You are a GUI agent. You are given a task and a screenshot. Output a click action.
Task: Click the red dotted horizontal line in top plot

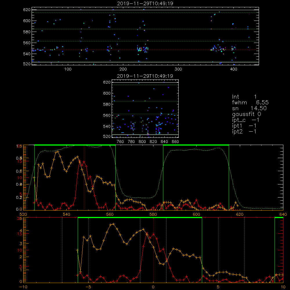click(x=145, y=49)
